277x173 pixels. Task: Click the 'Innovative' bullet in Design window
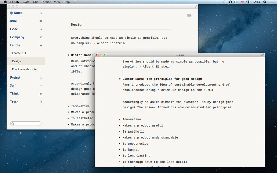tap(132, 119)
